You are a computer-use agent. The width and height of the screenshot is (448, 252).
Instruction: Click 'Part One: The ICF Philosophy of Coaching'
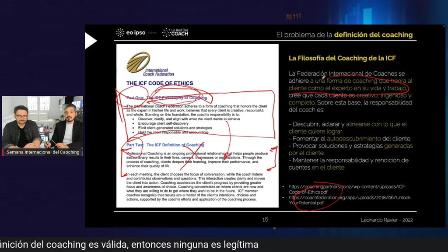pyautogui.click(x=167, y=98)
